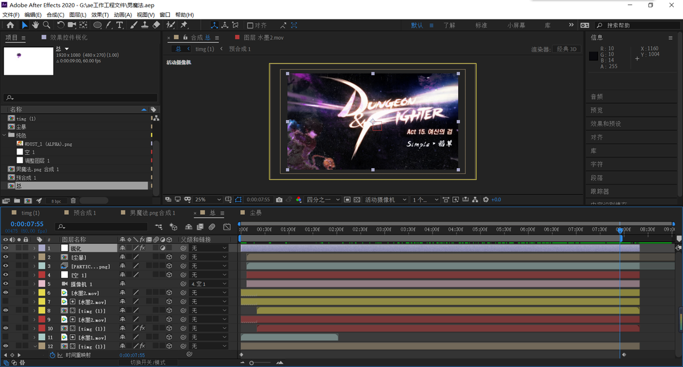Click the label color swatch of layer 4

(x=42, y=275)
